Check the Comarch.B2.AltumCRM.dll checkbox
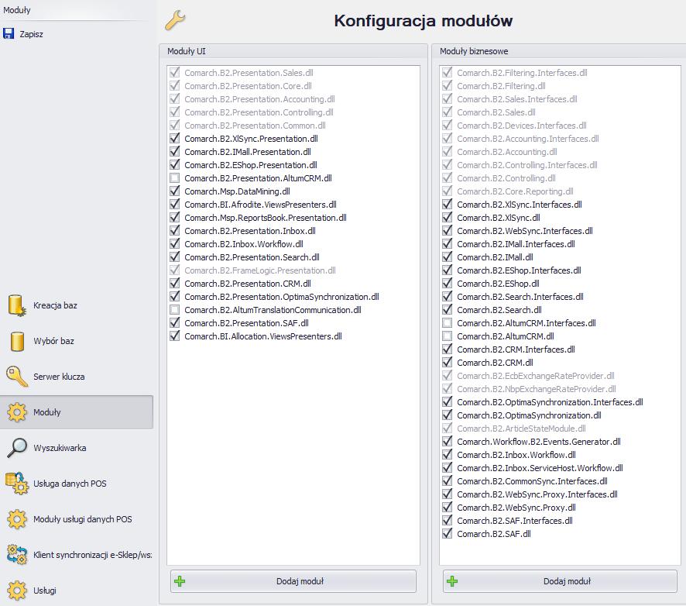 (x=447, y=336)
